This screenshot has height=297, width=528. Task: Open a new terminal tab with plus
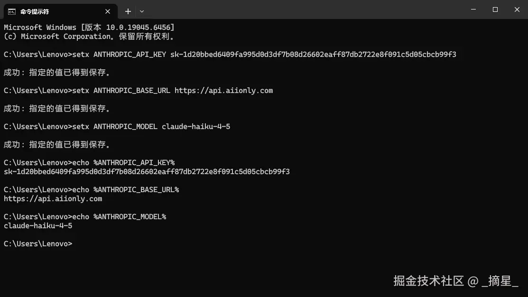click(x=128, y=11)
